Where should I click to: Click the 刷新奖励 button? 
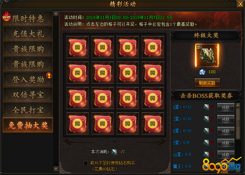coord(207,83)
